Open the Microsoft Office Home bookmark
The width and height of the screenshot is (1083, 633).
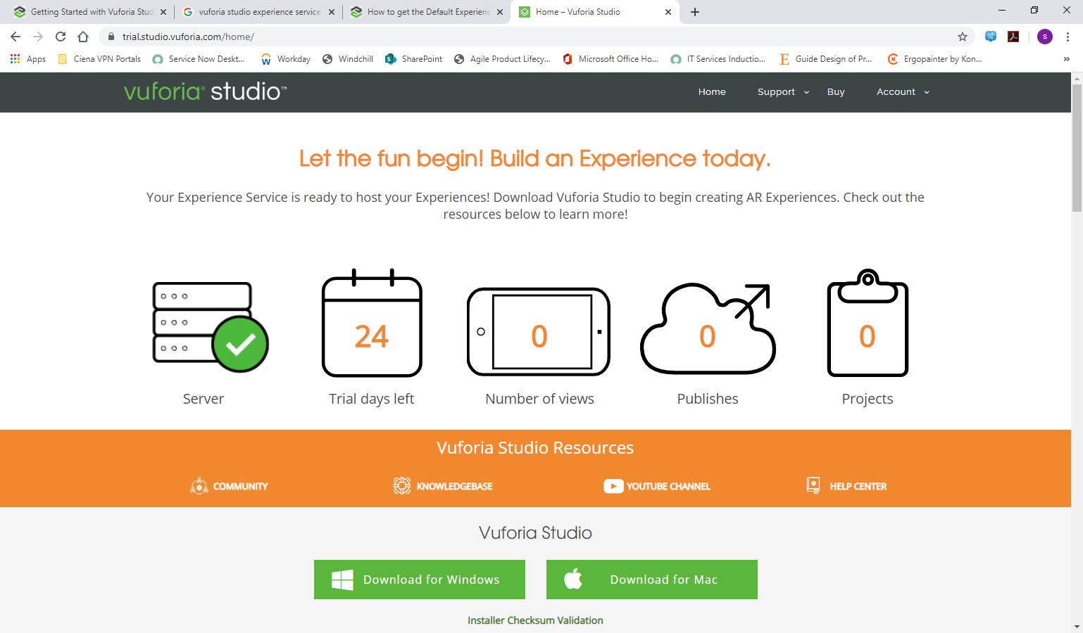pyautogui.click(x=611, y=59)
